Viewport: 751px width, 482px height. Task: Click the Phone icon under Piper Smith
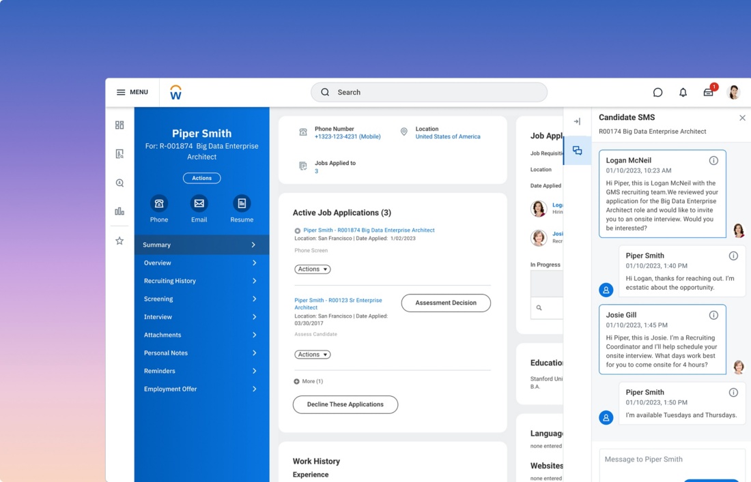point(159,203)
